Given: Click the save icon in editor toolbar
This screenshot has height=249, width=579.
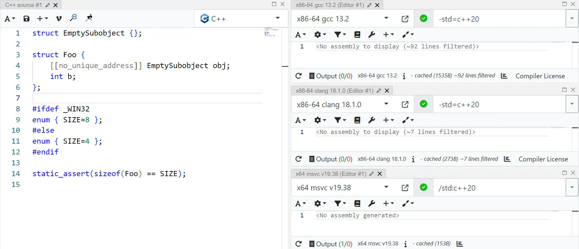Looking at the screenshot, I should tap(27, 19).
